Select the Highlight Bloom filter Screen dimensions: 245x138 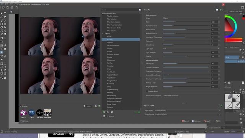(113, 75)
